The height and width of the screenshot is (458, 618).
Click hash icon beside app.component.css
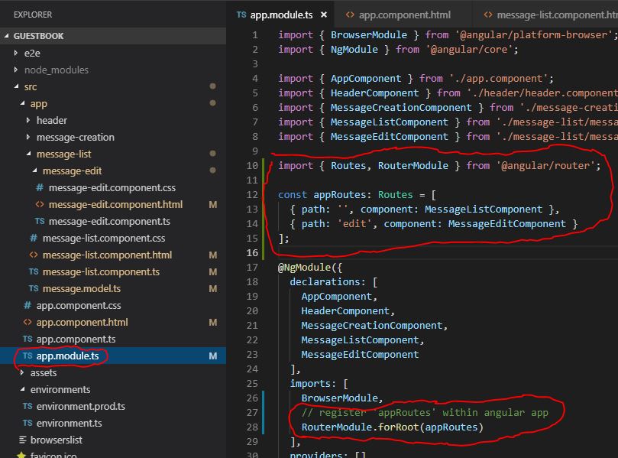[28, 305]
